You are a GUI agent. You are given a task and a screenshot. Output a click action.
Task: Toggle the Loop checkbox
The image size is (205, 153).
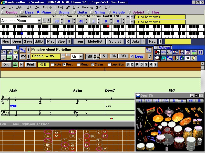[x=132, y=56]
